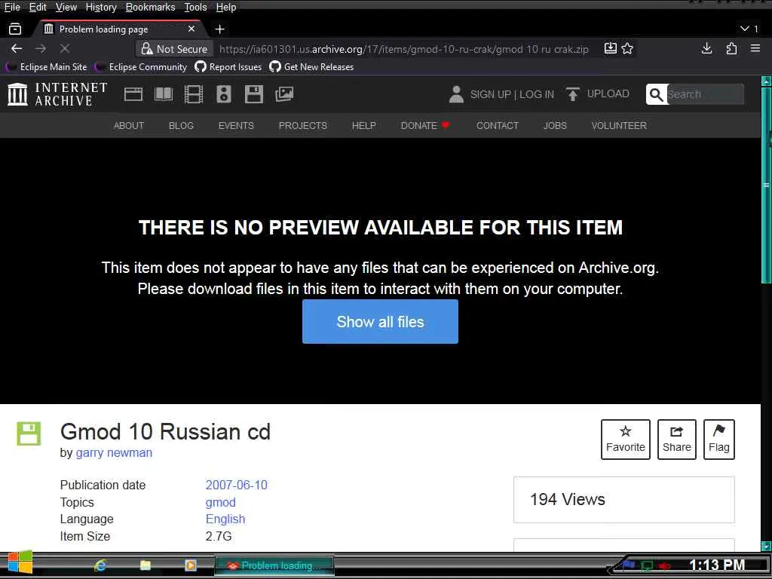
Task: Open the Audio speaker icon
Action: coord(223,94)
